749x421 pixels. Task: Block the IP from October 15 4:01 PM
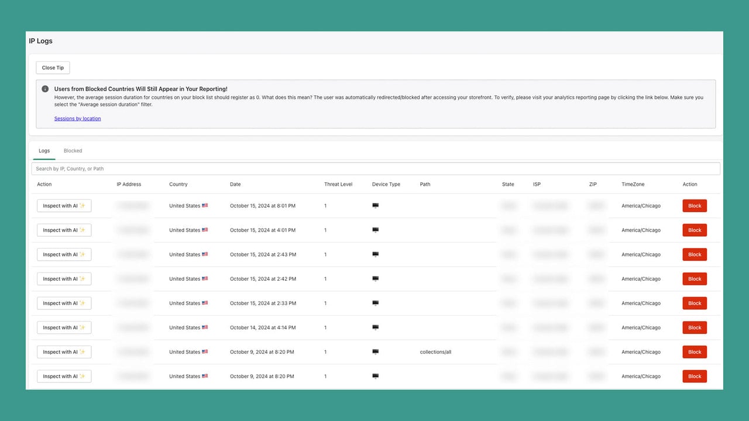click(695, 230)
